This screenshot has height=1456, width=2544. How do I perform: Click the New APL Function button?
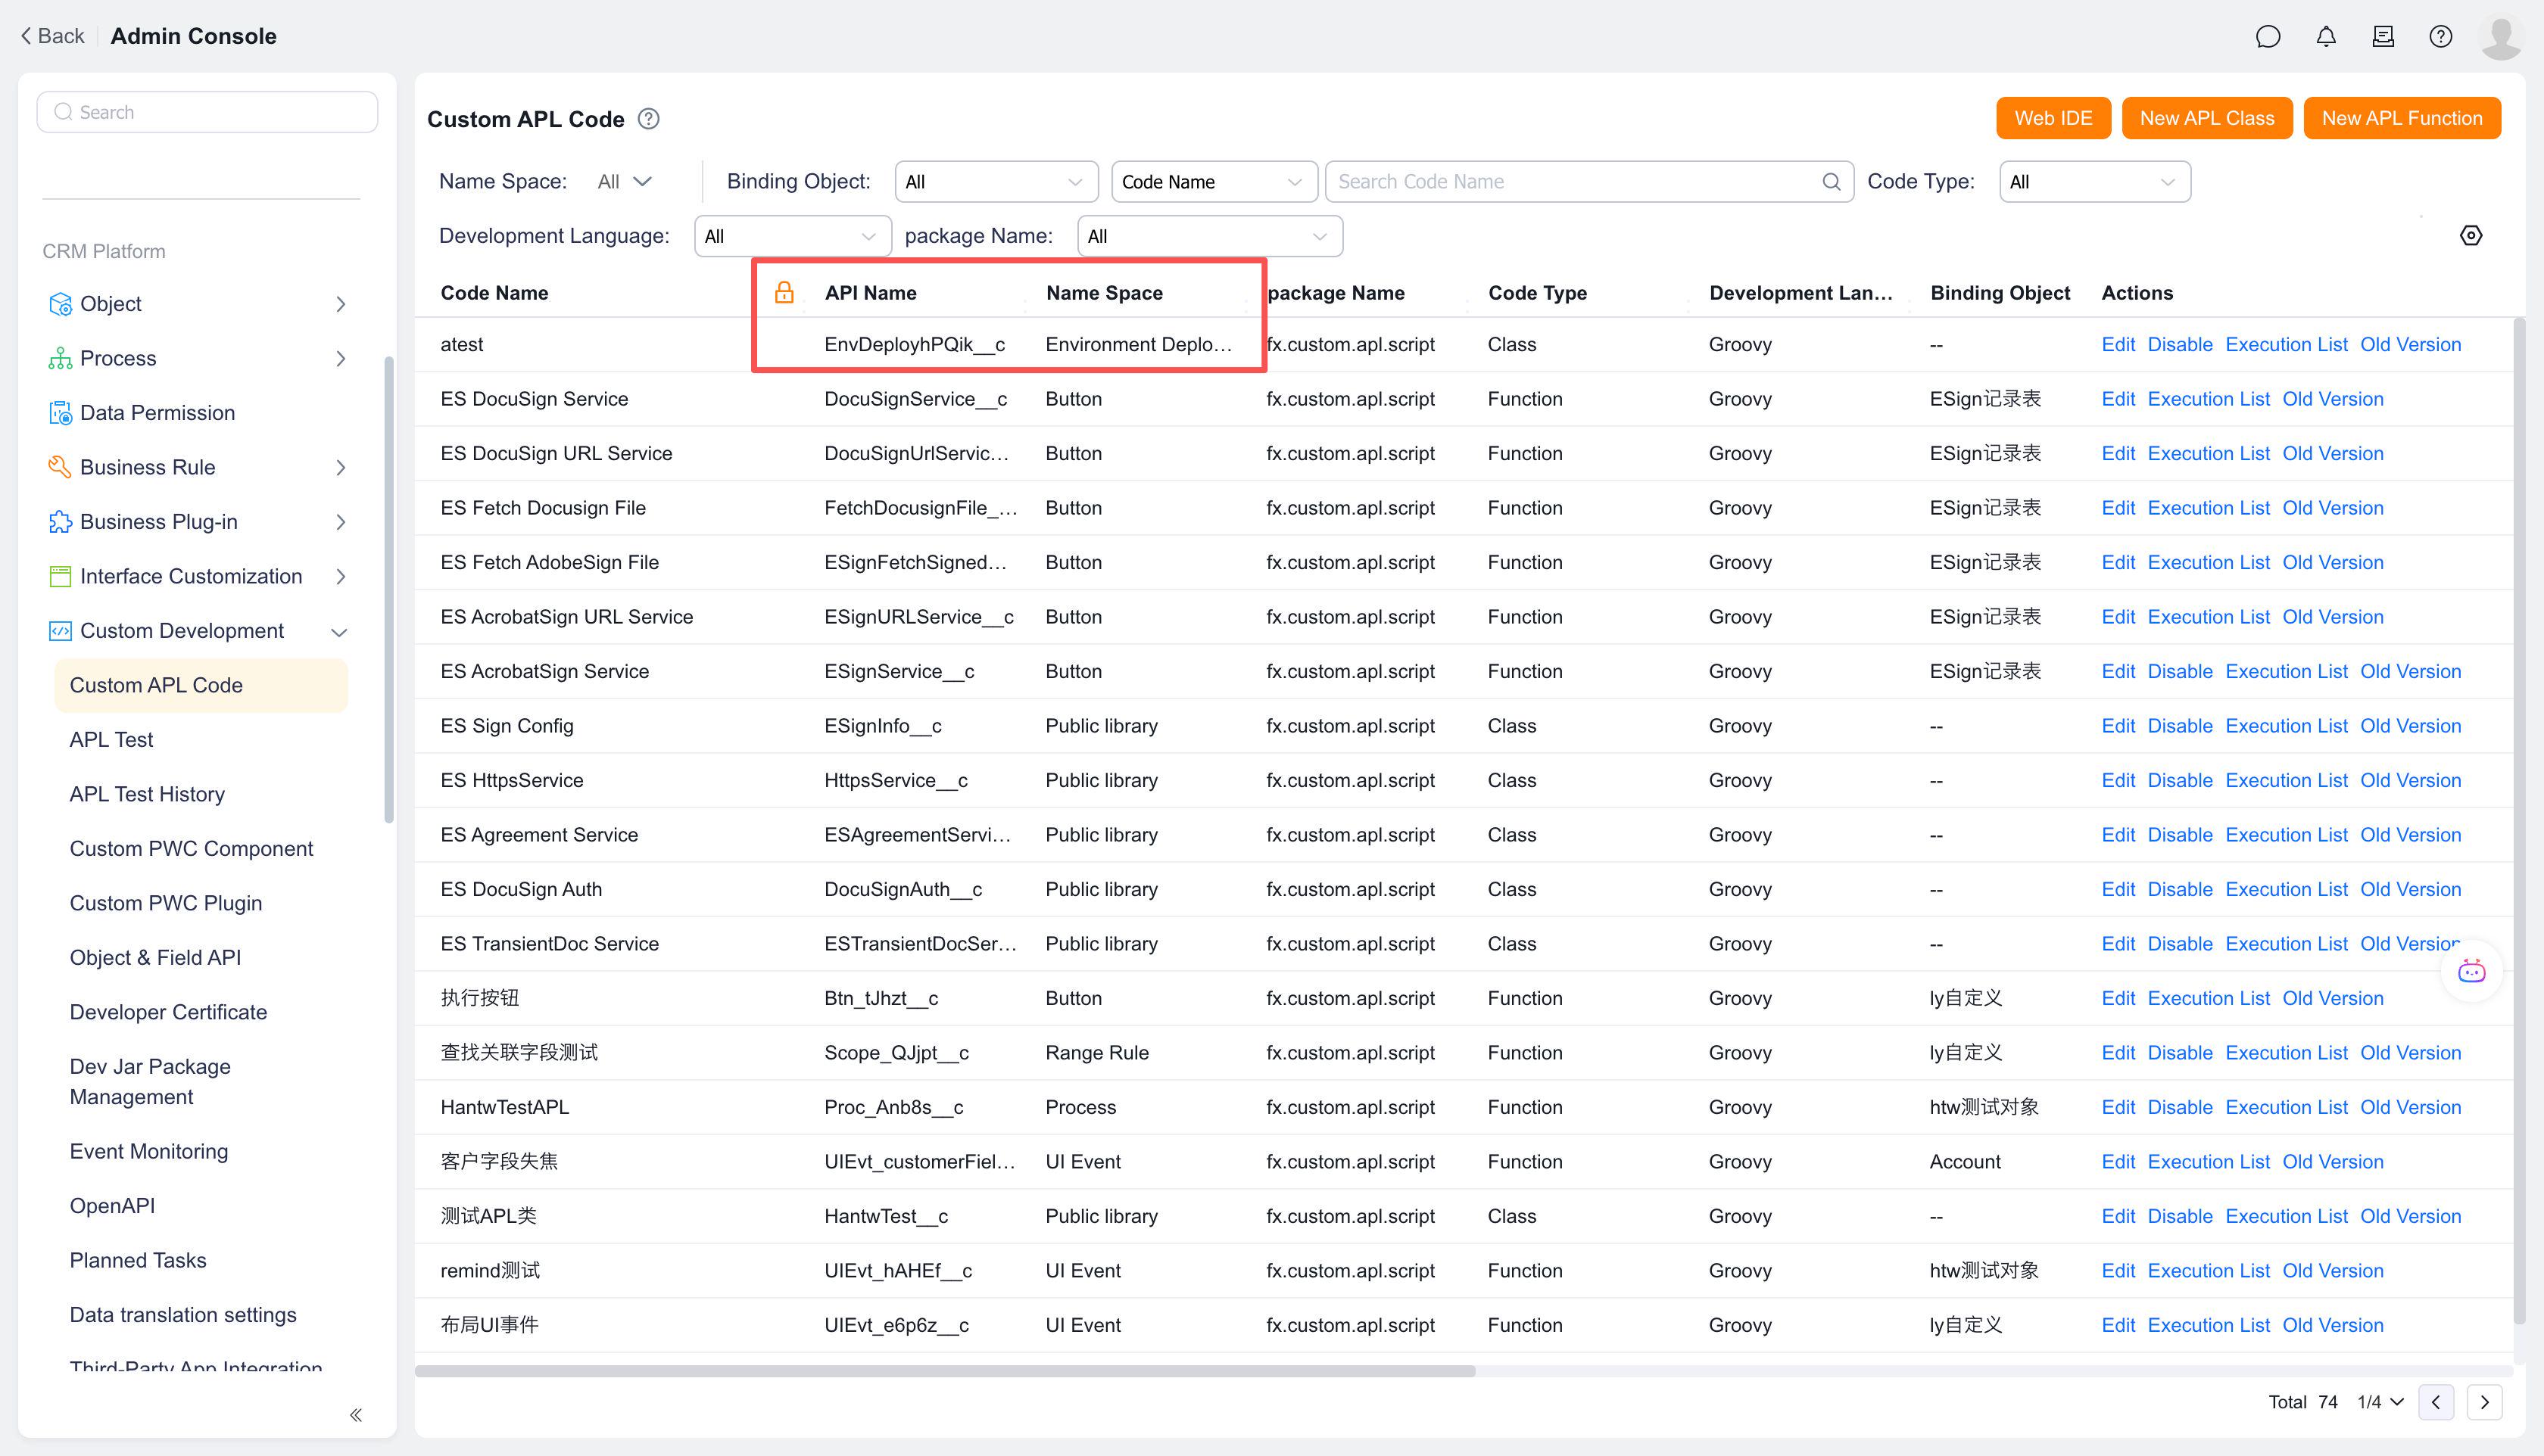[2401, 118]
